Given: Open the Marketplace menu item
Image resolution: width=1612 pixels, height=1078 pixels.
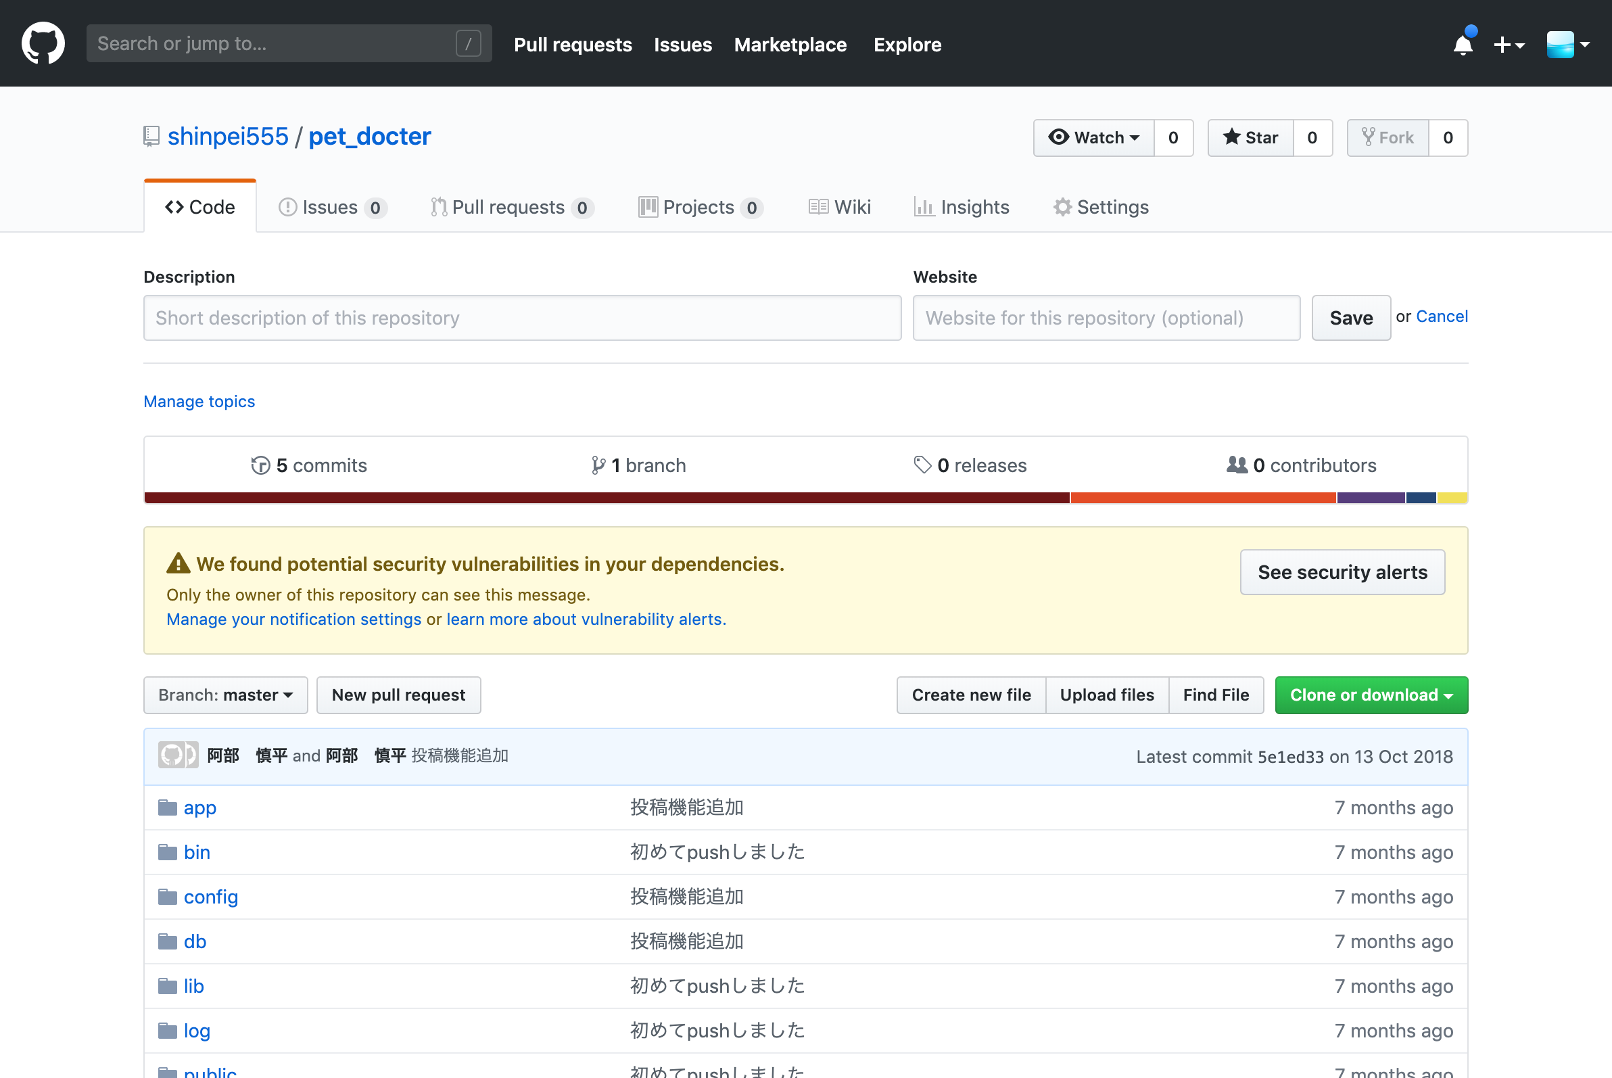Looking at the screenshot, I should [x=790, y=44].
